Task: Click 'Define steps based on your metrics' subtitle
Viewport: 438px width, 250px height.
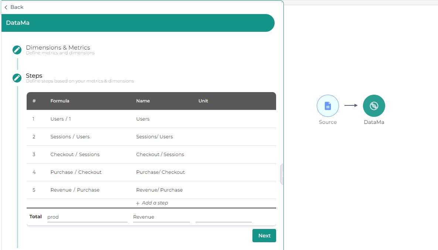Action: click(80, 81)
